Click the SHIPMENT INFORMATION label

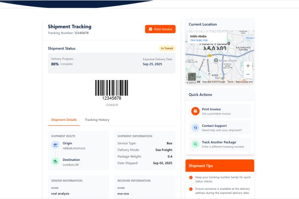[x=135, y=136]
